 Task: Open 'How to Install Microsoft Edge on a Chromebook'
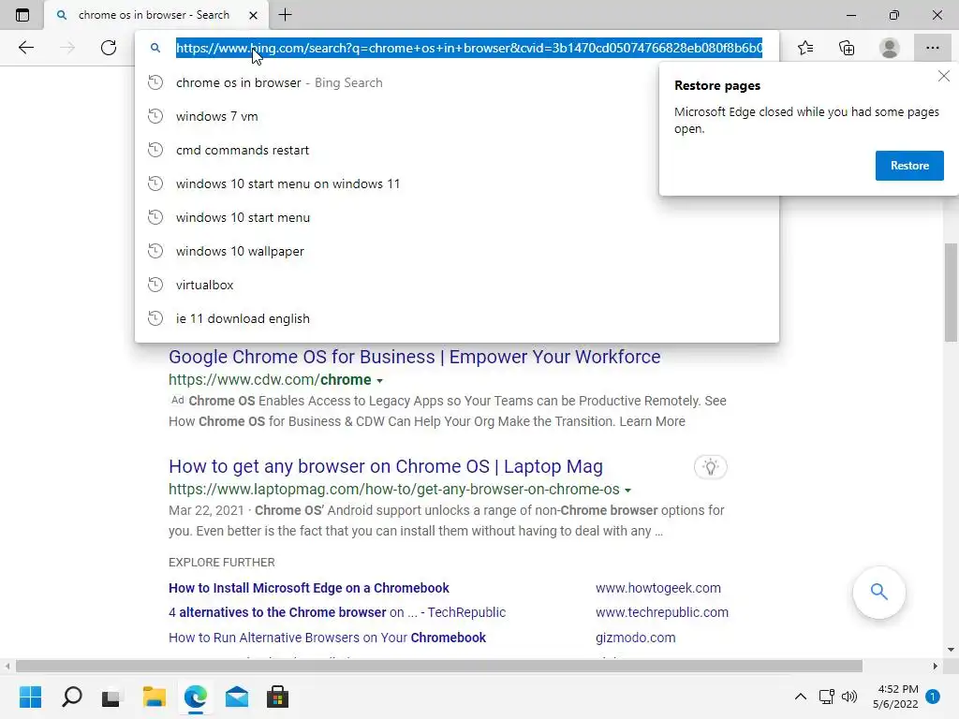pyautogui.click(x=309, y=588)
